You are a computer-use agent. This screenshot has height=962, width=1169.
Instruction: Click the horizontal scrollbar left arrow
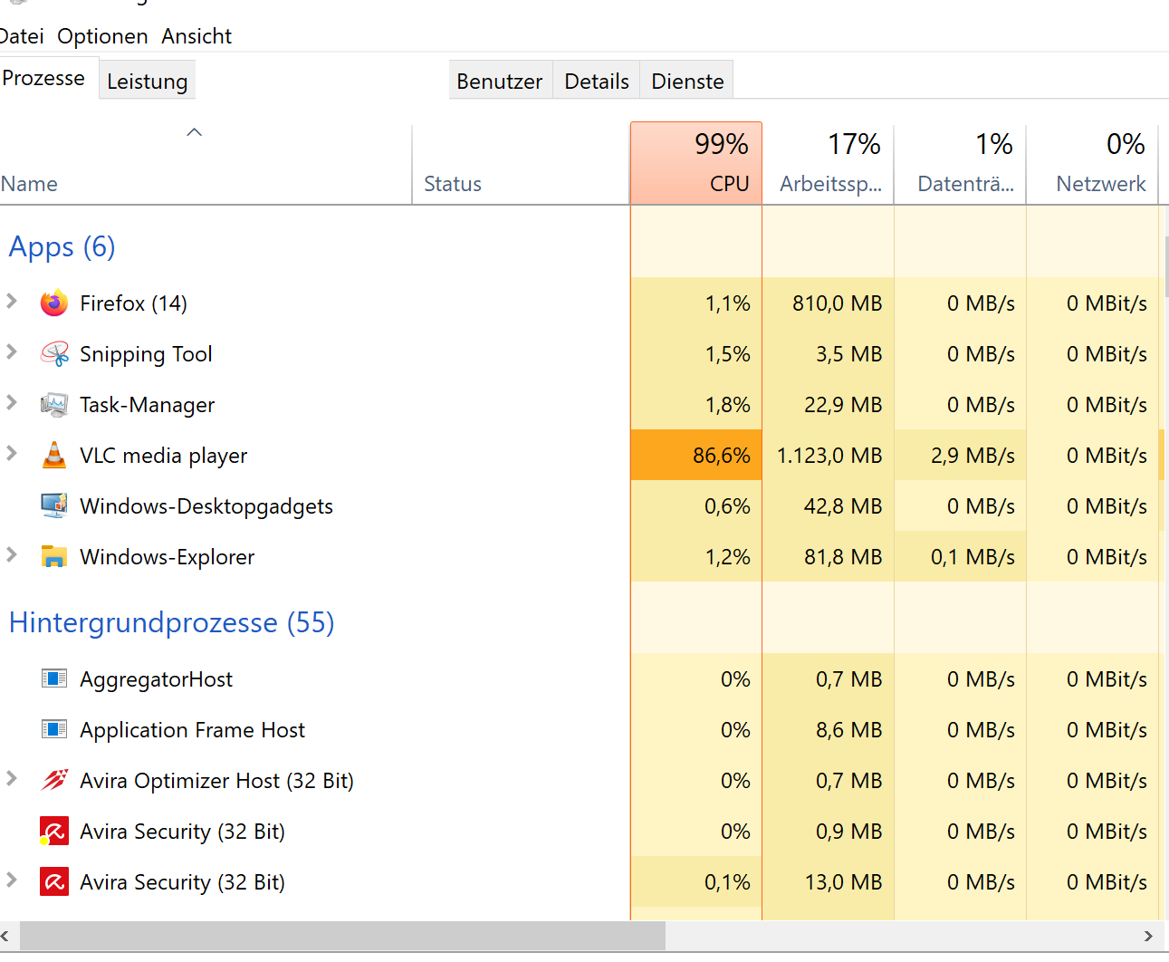pos(5,936)
